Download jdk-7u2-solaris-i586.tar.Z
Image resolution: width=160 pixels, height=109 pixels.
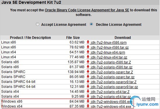point(111,62)
